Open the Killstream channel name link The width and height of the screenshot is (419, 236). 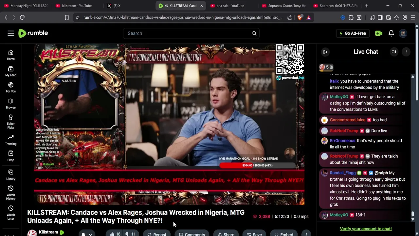pos(48,232)
